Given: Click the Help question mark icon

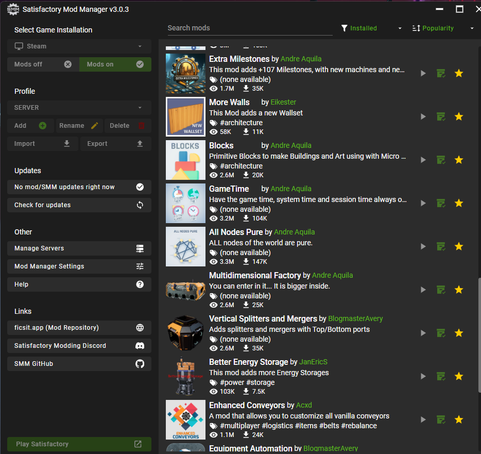Looking at the screenshot, I should pyautogui.click(x=140, y=284).
